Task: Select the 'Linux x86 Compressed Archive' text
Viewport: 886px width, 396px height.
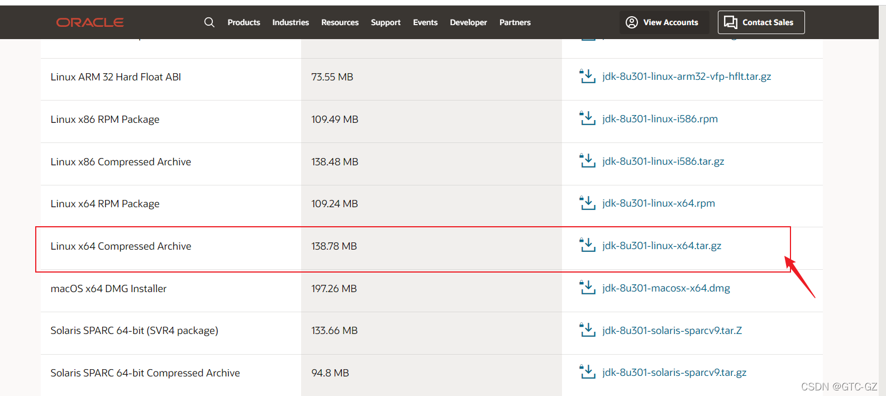Action: [121, 162]
